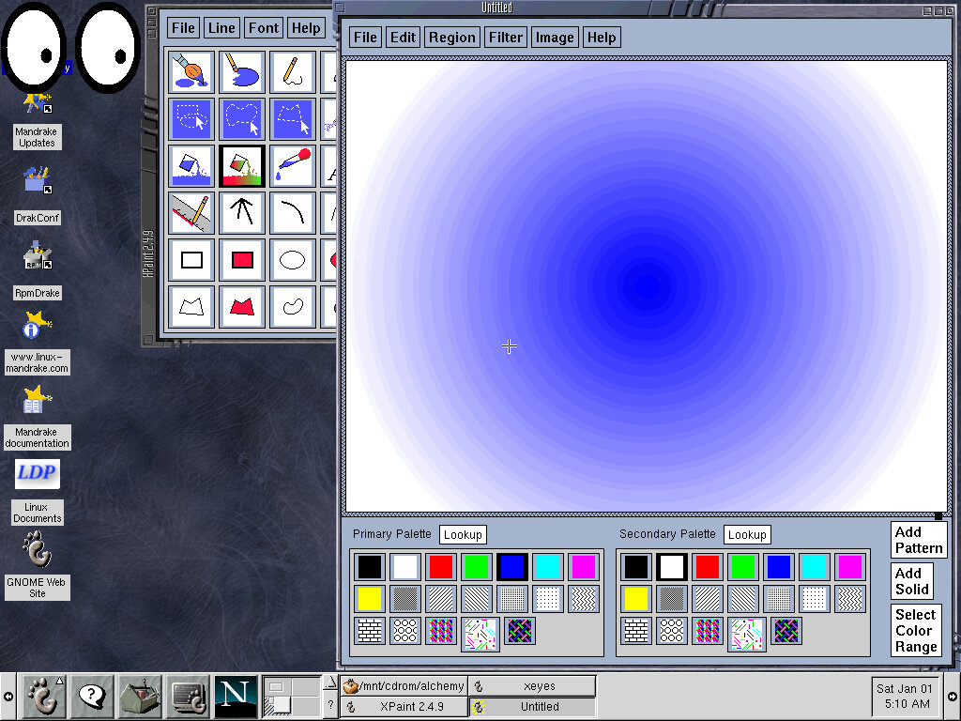Choose the outline Ellipse tool
The width and height of the screenshot is (961, 721).
coord(293,260)
